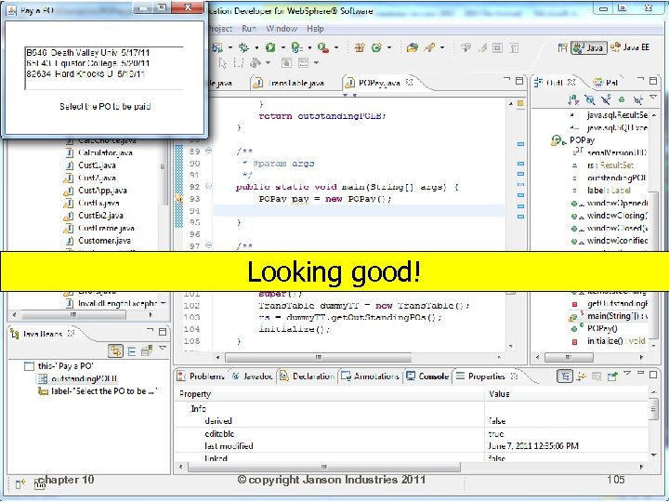This screenshot has height=502, width=669.
Task: Open Calculator.java in Package Explorer
Action: click(x=99, y=152)
